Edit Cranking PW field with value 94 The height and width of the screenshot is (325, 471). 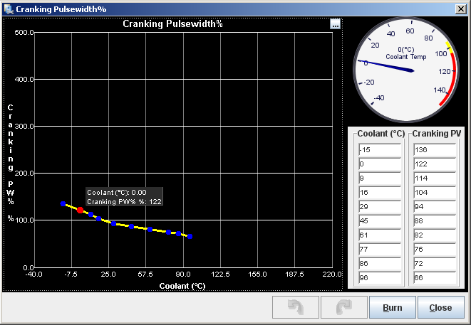click(x=435, y=206)
